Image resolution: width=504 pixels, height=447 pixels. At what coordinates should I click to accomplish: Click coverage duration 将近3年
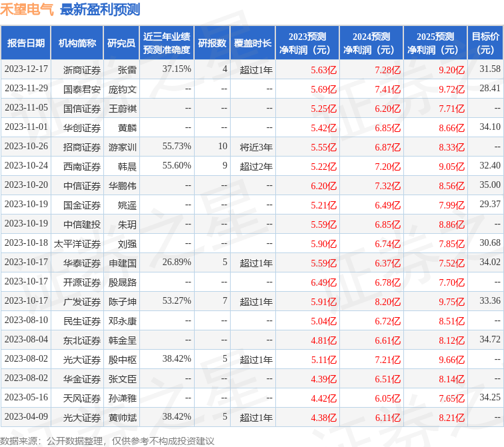[256, 147]
